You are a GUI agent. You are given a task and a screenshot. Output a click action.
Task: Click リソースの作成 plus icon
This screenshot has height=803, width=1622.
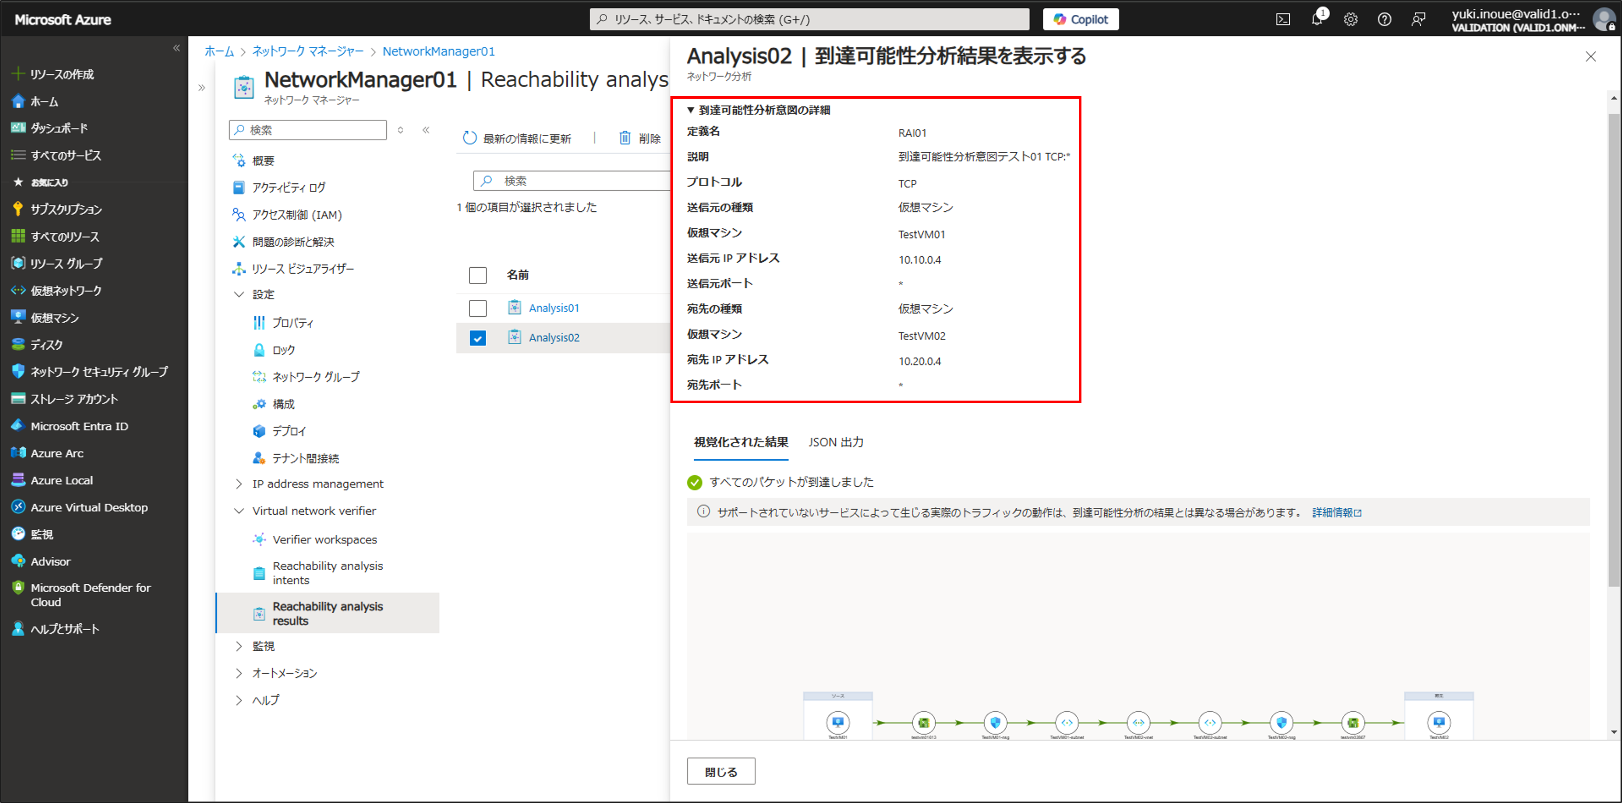[18, 74]
